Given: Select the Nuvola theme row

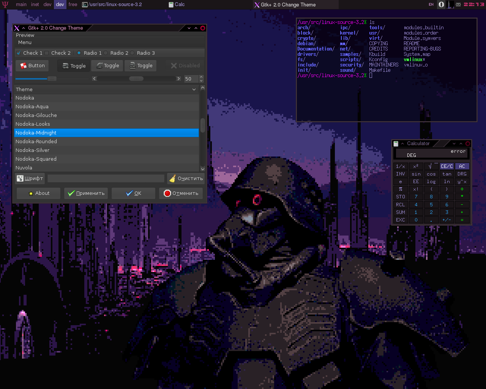Looking at the screenshot, I should (x=106, y=168).
